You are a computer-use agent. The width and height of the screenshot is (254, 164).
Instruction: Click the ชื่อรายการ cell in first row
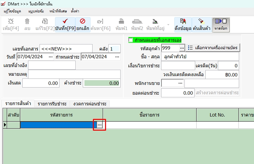coord(150,125)
